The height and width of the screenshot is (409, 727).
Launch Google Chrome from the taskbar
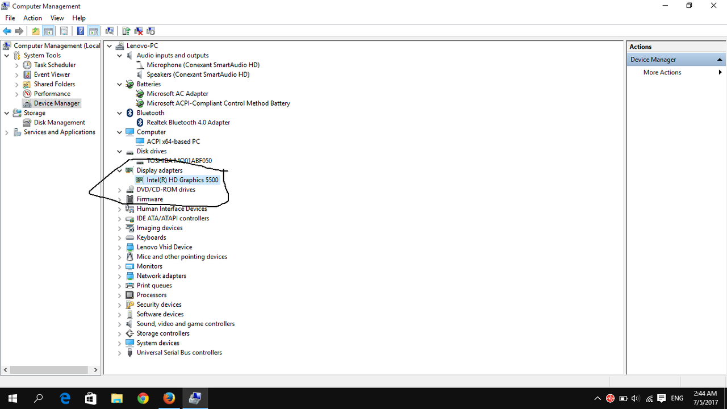143,399
